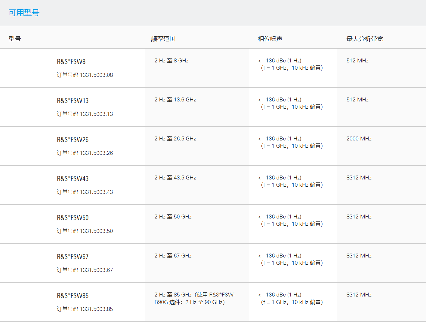Click the 可用型号 section heading
This screenshot has height=322, width=426.
24,13
